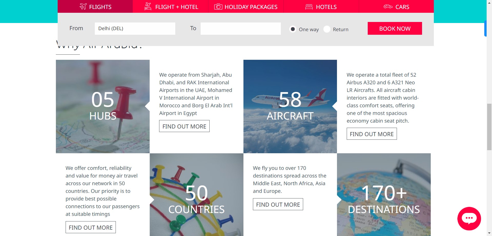Click the camera icon for Holiday Packages
The image size is (492, 236).
[218, 7]
